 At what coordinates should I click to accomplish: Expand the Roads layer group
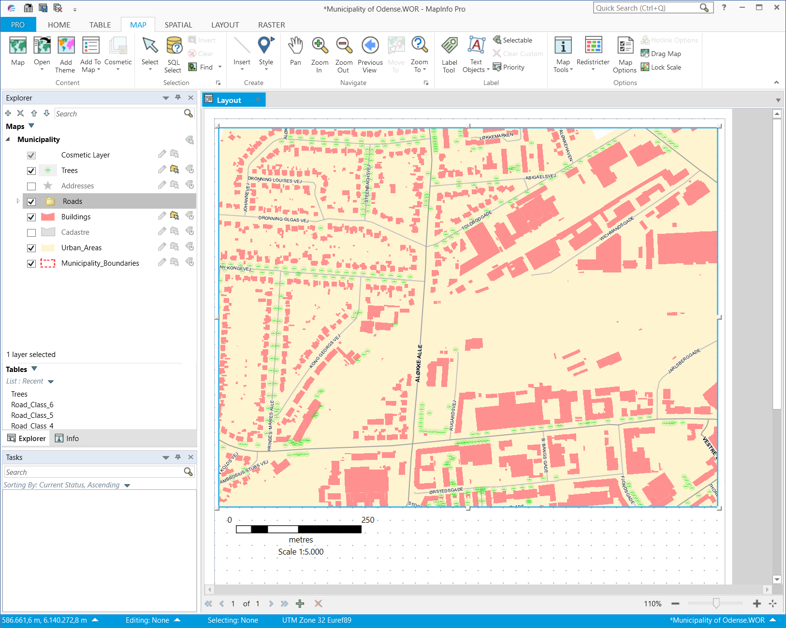(18, 201)
